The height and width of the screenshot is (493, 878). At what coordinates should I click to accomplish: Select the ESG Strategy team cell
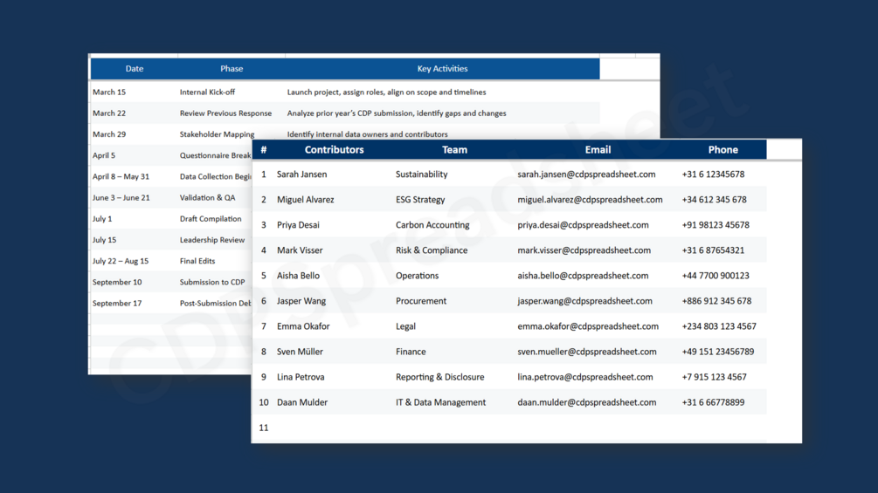pos(420,200)
